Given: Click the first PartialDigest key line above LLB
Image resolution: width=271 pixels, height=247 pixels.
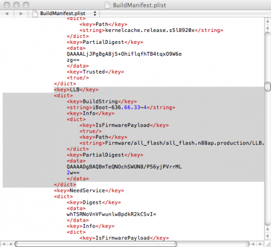Looking at the screenshot, I should pyautogui.click(x=105, y=42).
